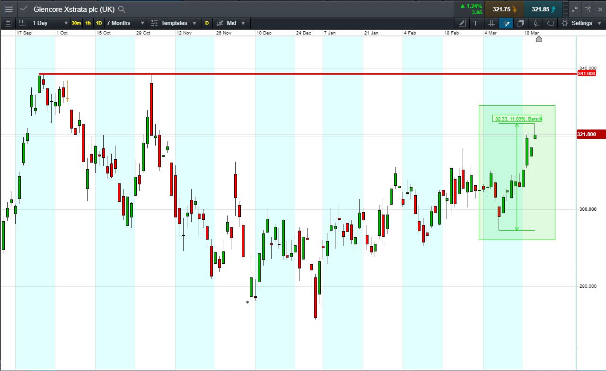
Task: Switch to the 1h timeframe
Action: tap(88, 23)
